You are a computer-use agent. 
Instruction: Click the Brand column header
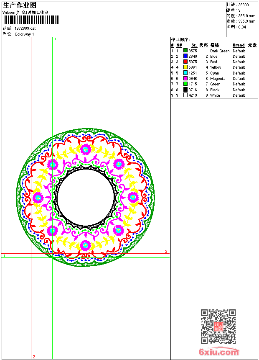(x=239, y=45)
